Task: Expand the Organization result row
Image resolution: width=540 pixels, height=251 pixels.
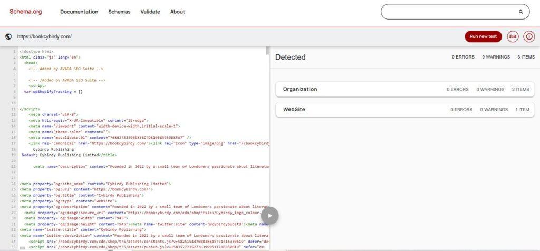Action: 406,89
